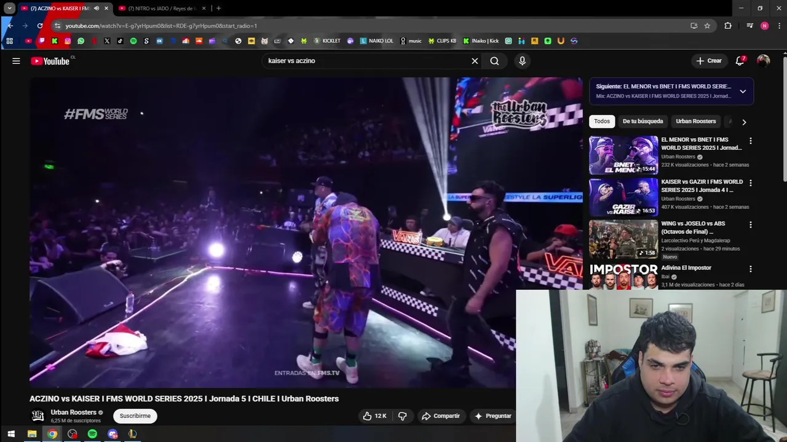Image resolution: width=787 pixels, height=442 pixels.
Task: Open the X (Twitter) bookmark icon
Action: pyautogui.click(x=107, y=41)
